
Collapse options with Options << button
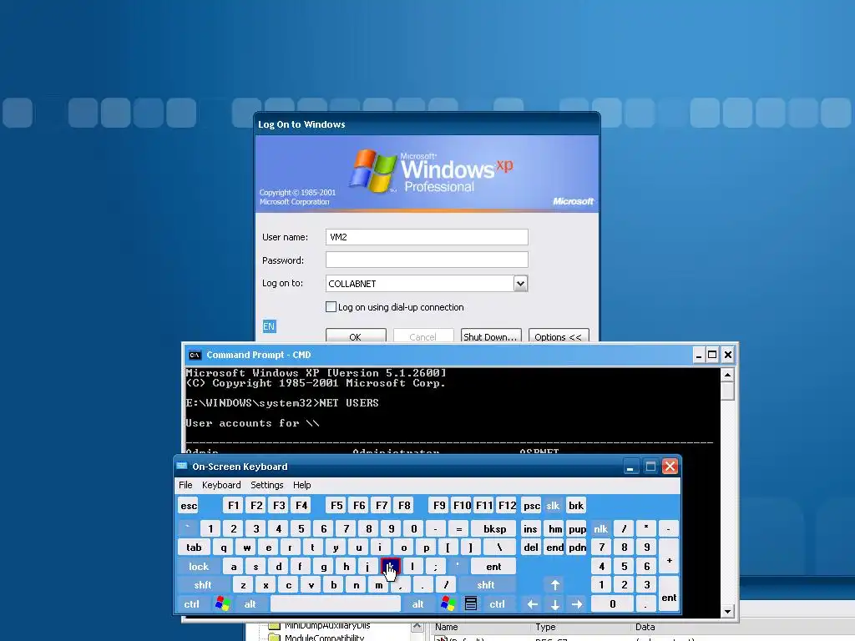(559, 336)
